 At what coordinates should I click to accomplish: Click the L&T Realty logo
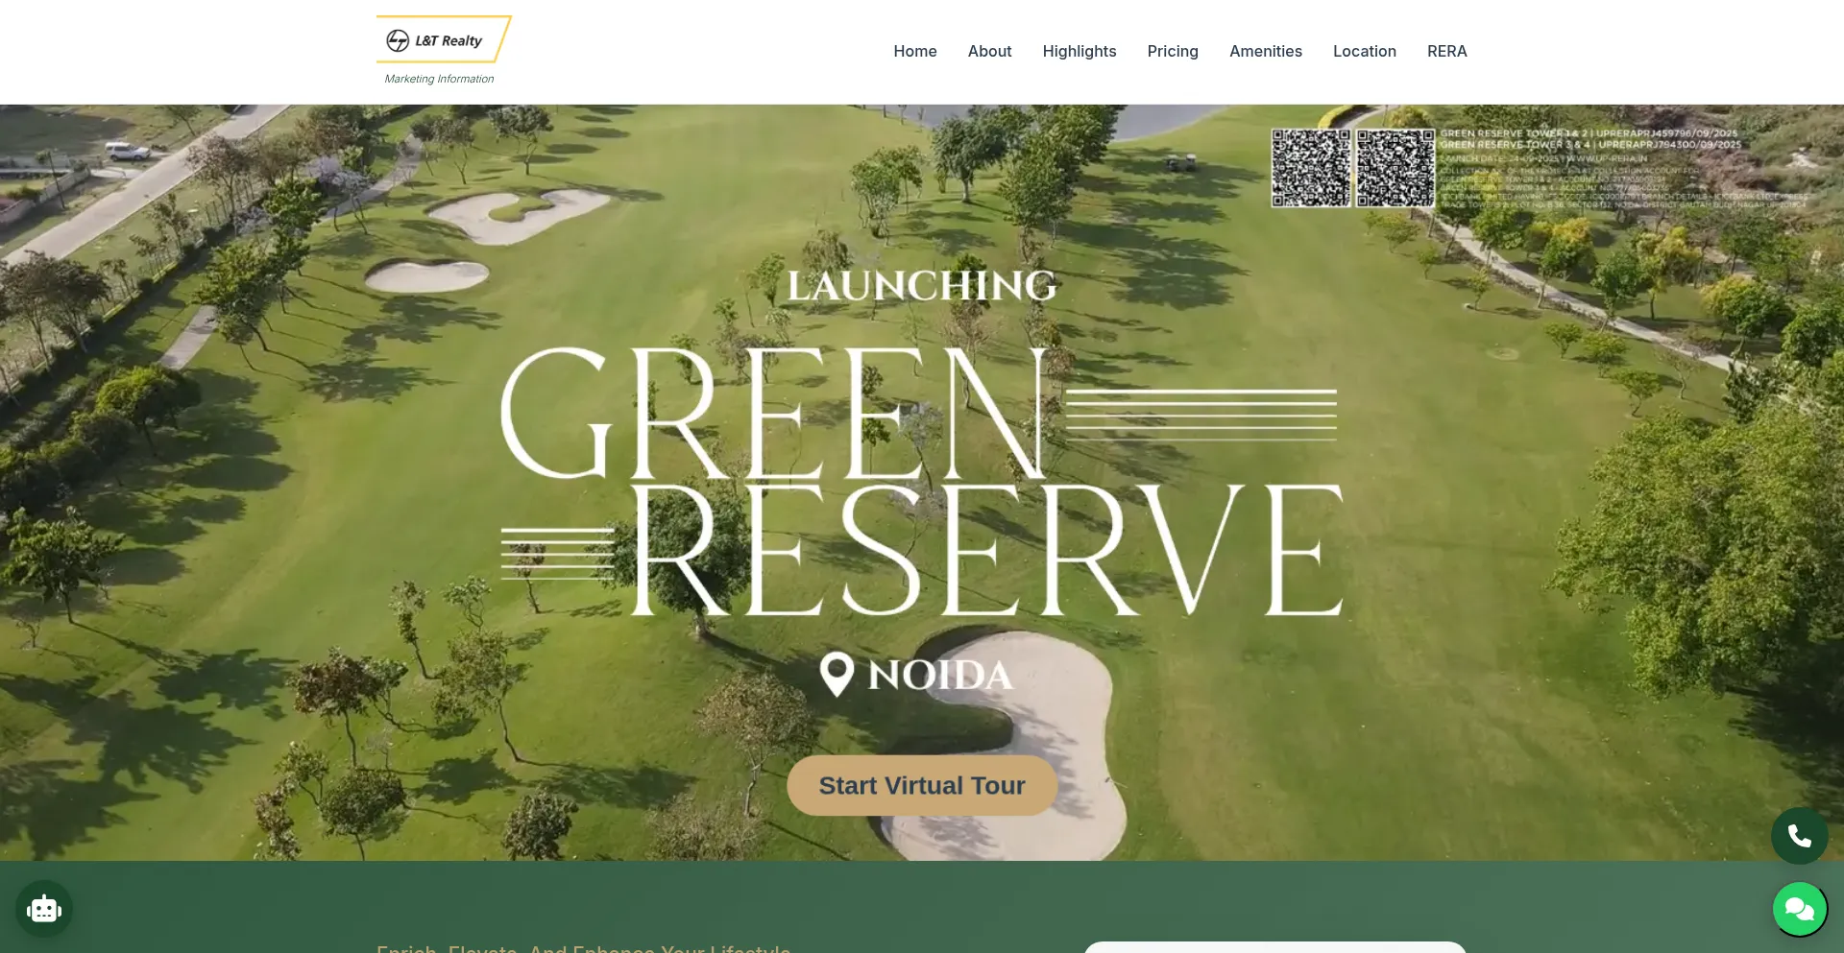click(x=443, y=39)
